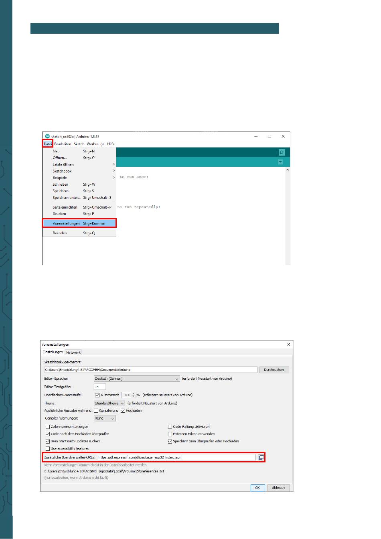Open Voreinstellungen from the Datei menu
Image resolution: width=381 pixels, height=539 pixels.
[x=79, y=223]
